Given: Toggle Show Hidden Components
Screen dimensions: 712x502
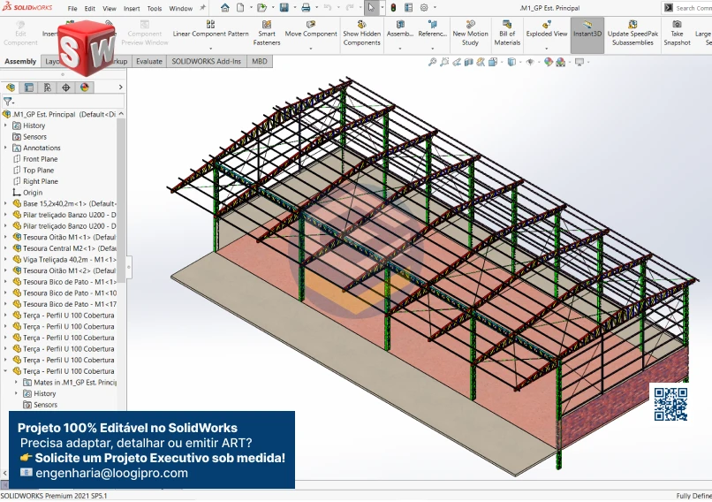Looking at the screenshot, I should (x=362, y=34).
